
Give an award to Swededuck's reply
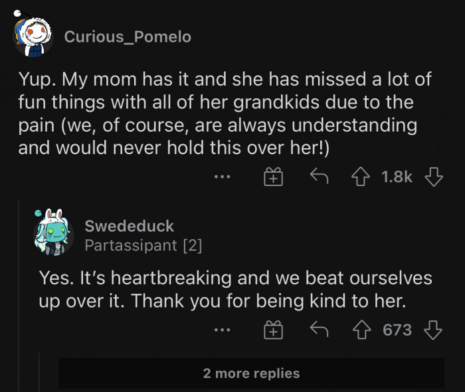click(273, 330)
